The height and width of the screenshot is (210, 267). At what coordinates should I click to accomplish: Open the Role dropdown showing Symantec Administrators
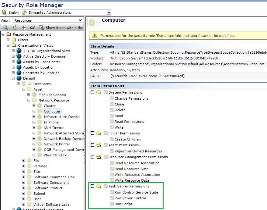[x=109, y=12]
